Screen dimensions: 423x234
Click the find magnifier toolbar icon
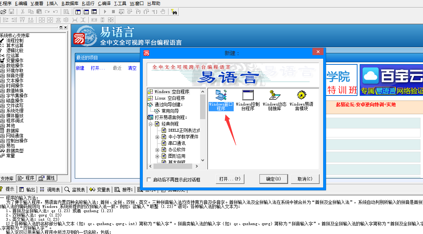[x=66, y=11]
